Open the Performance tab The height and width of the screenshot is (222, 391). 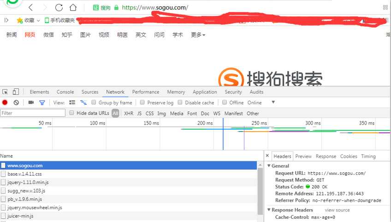(146, 92)
